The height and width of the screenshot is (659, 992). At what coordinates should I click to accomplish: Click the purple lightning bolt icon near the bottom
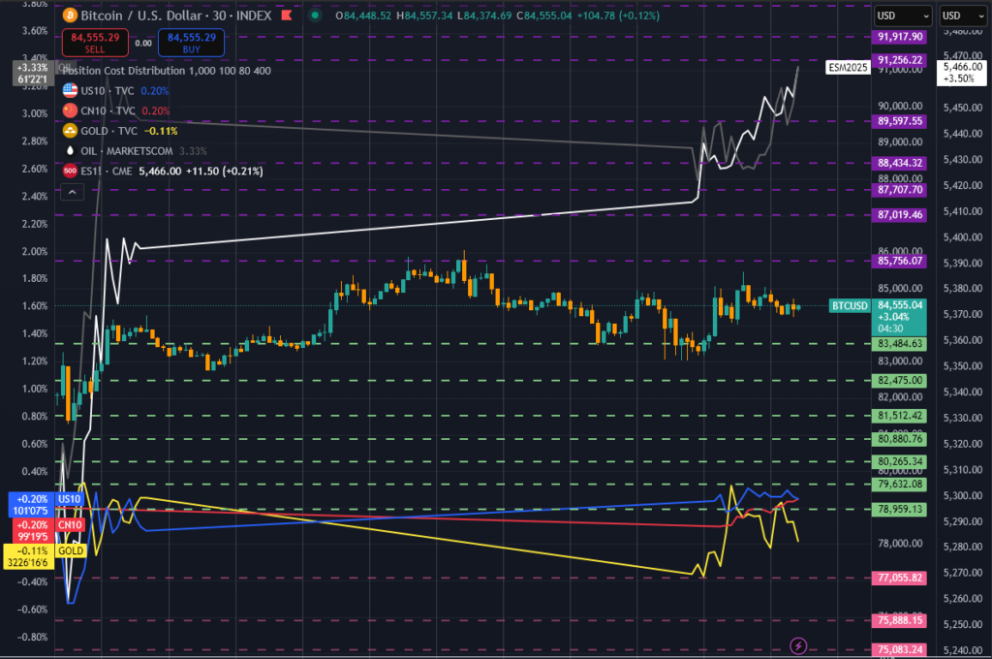coord(797,645)
